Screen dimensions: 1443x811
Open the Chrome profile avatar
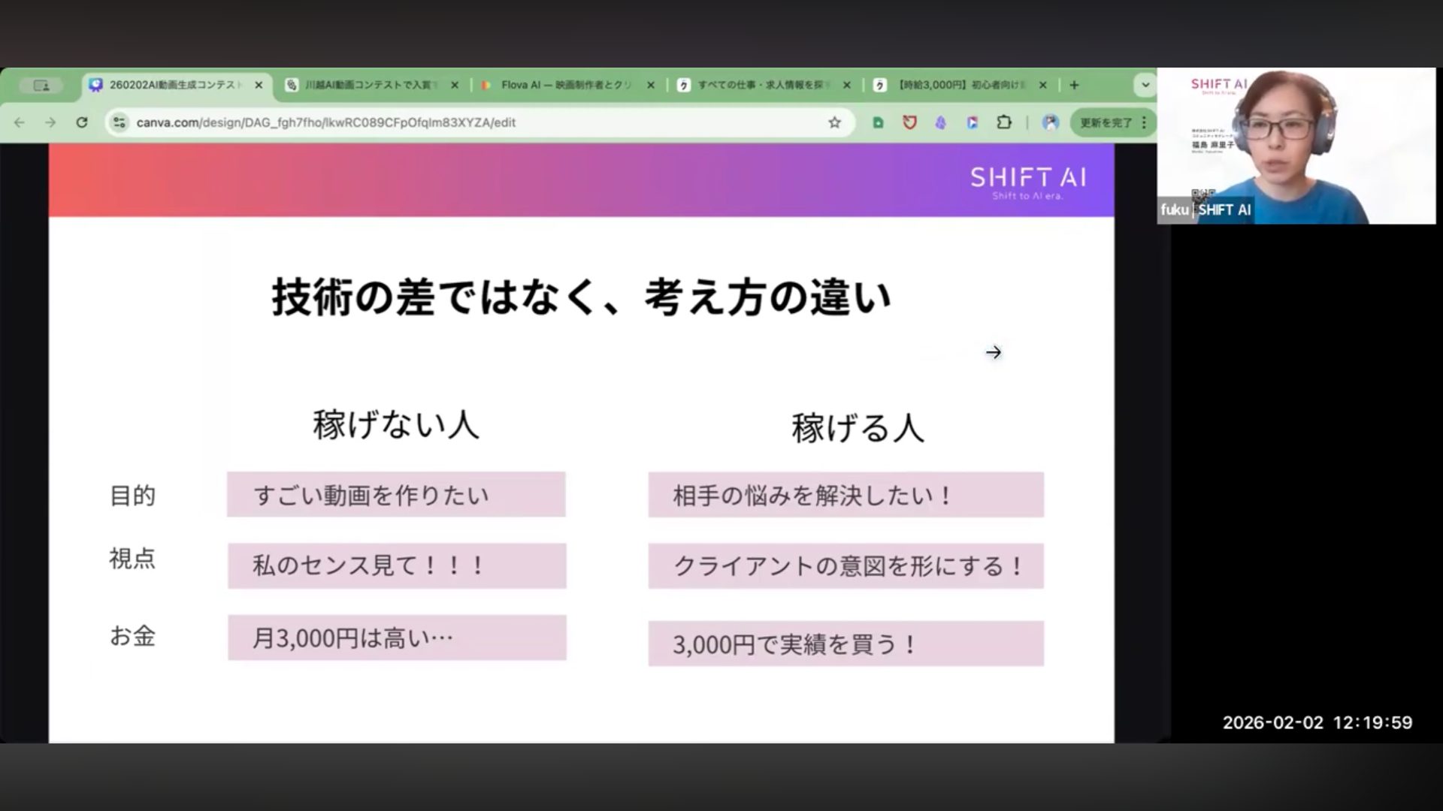click(x=1050, y=122)
